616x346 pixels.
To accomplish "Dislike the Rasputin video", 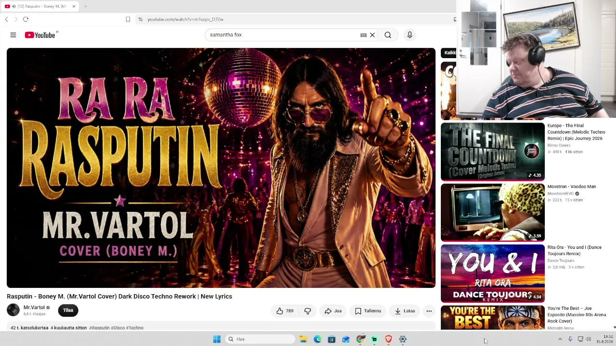I will coord(308,311).
